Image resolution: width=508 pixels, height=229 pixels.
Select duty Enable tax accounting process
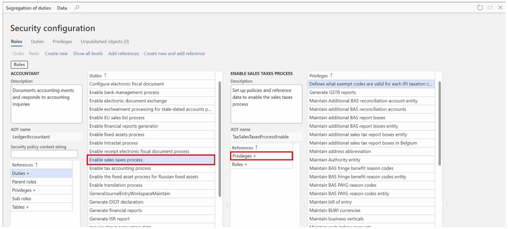151,168
